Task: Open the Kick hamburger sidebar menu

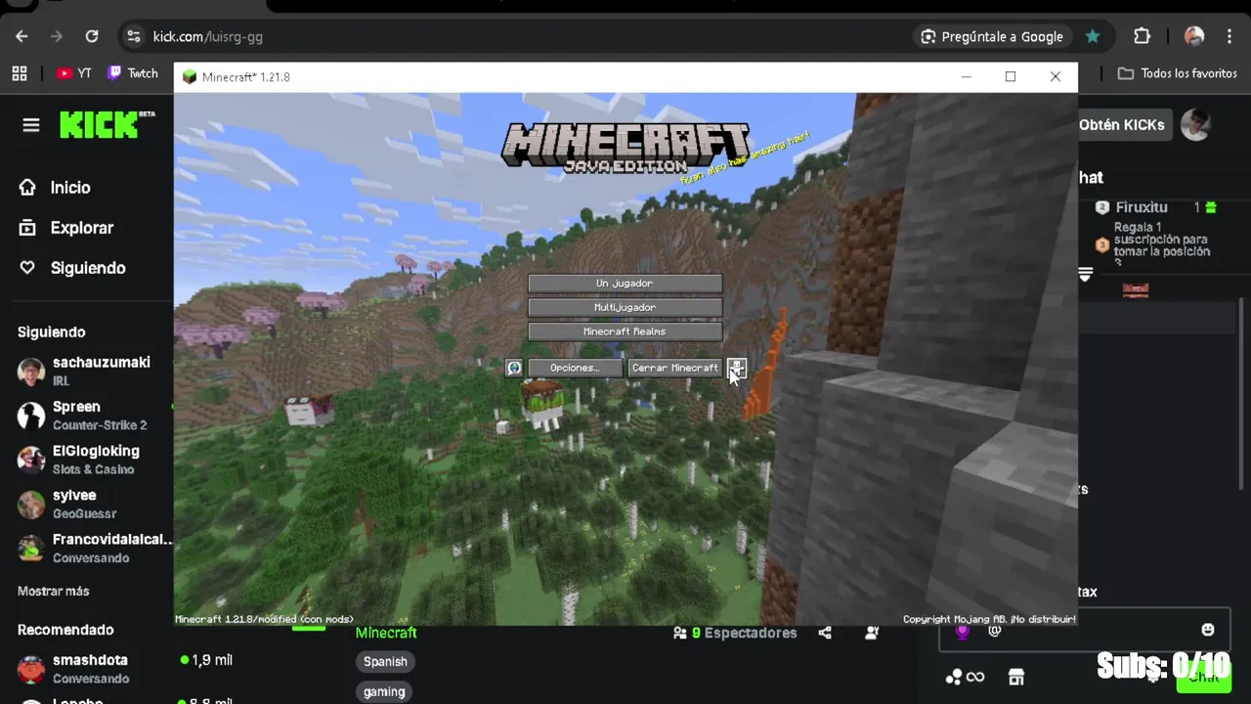Action: point(31,125)
